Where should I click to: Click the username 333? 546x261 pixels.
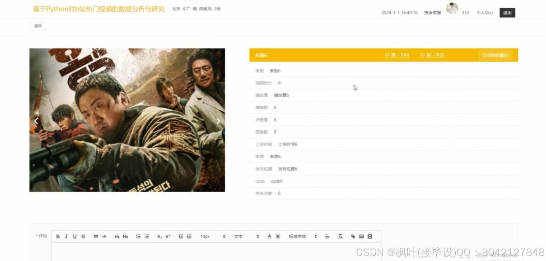click(x=466, y=13)
